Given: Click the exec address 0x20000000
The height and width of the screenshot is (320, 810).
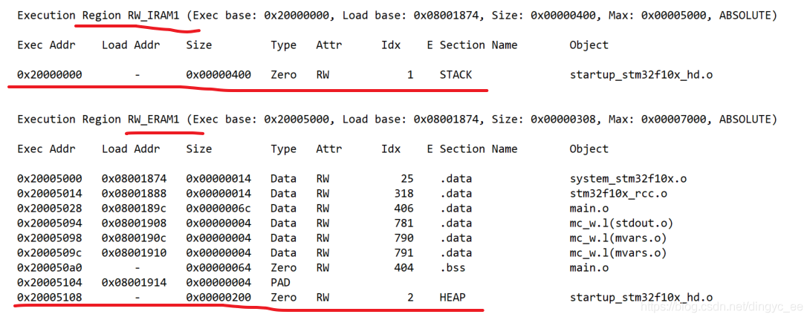Looking at the screenshot, I should tap(50, 74).
